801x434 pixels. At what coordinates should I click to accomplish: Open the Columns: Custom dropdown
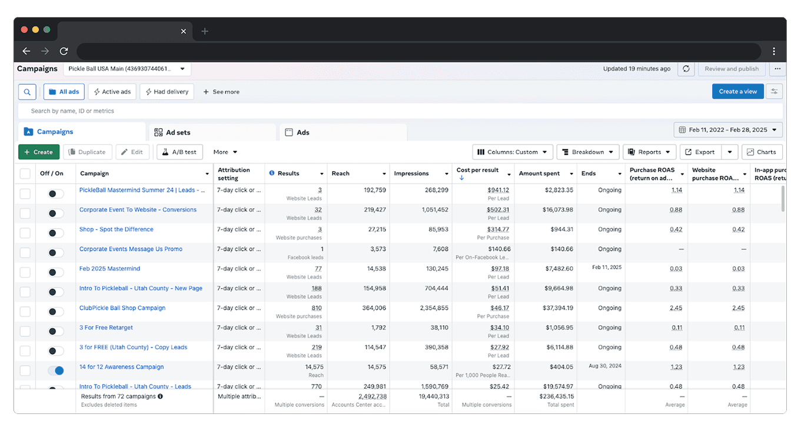pyautogui.click(x=512, y=152)
